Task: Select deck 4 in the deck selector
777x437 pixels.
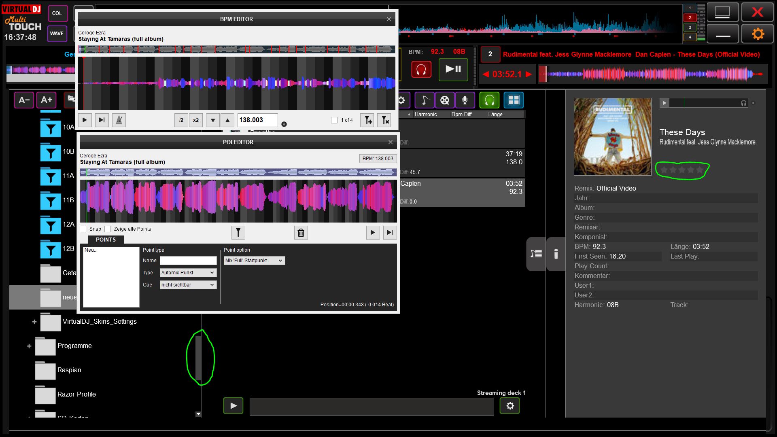Action: 690,37
